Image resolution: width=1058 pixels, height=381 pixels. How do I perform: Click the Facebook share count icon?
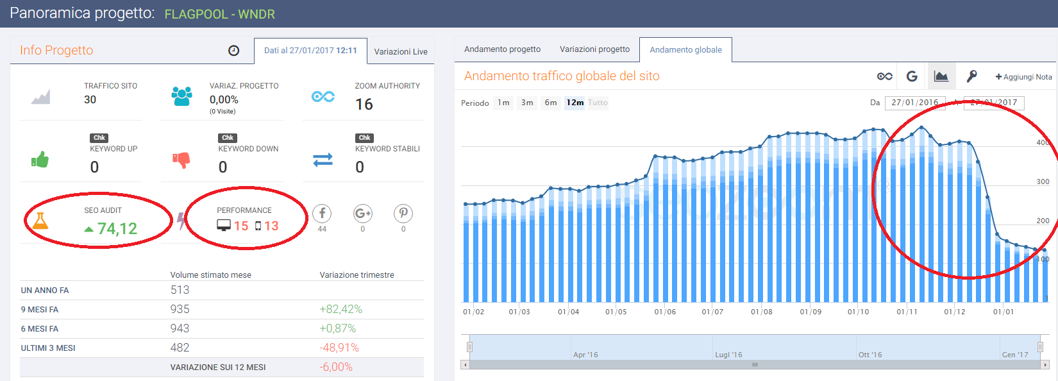click(322, 214)
